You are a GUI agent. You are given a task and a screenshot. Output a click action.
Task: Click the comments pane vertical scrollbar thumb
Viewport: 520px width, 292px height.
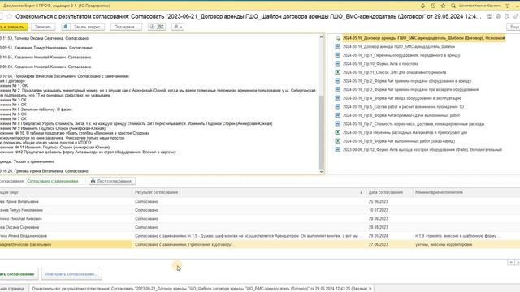click(x=321, y=132)
